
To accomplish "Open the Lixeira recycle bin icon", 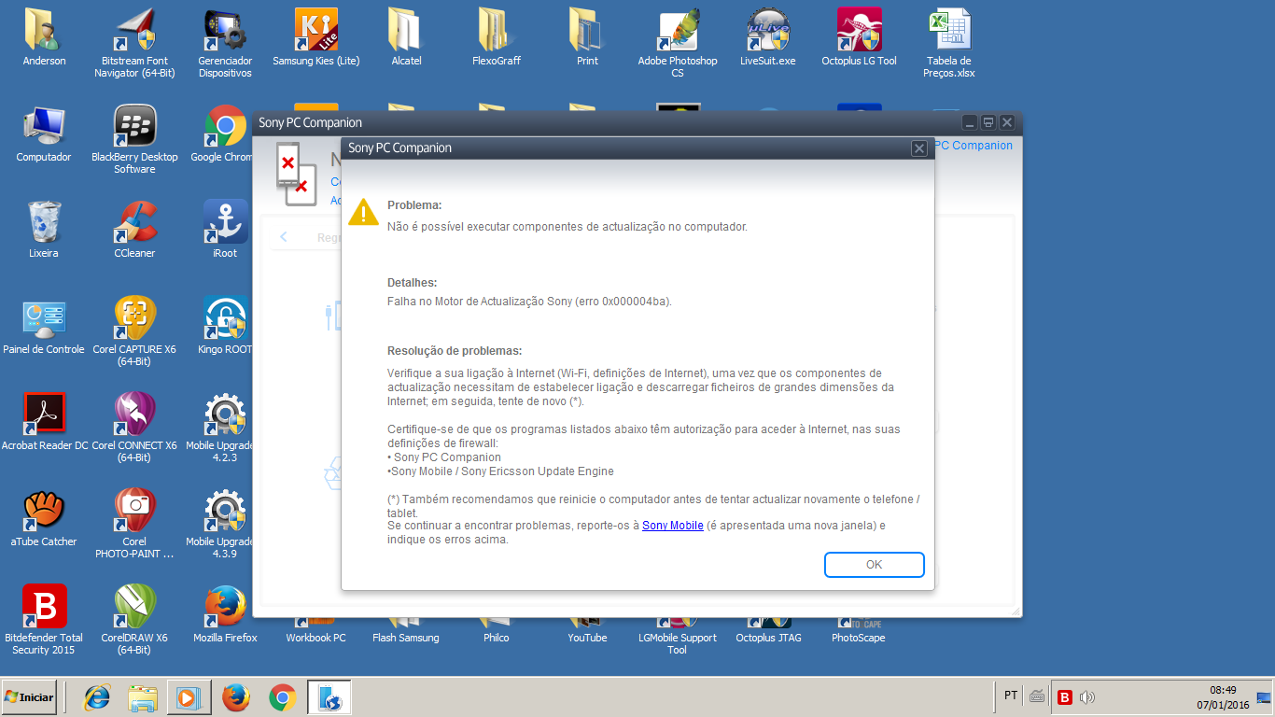I will [x=44, y=231].
